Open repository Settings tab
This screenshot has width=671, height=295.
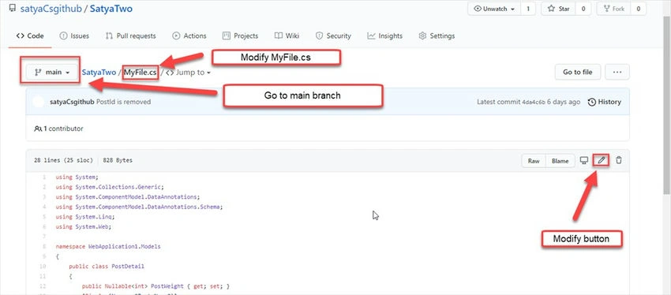coord(437,36)
